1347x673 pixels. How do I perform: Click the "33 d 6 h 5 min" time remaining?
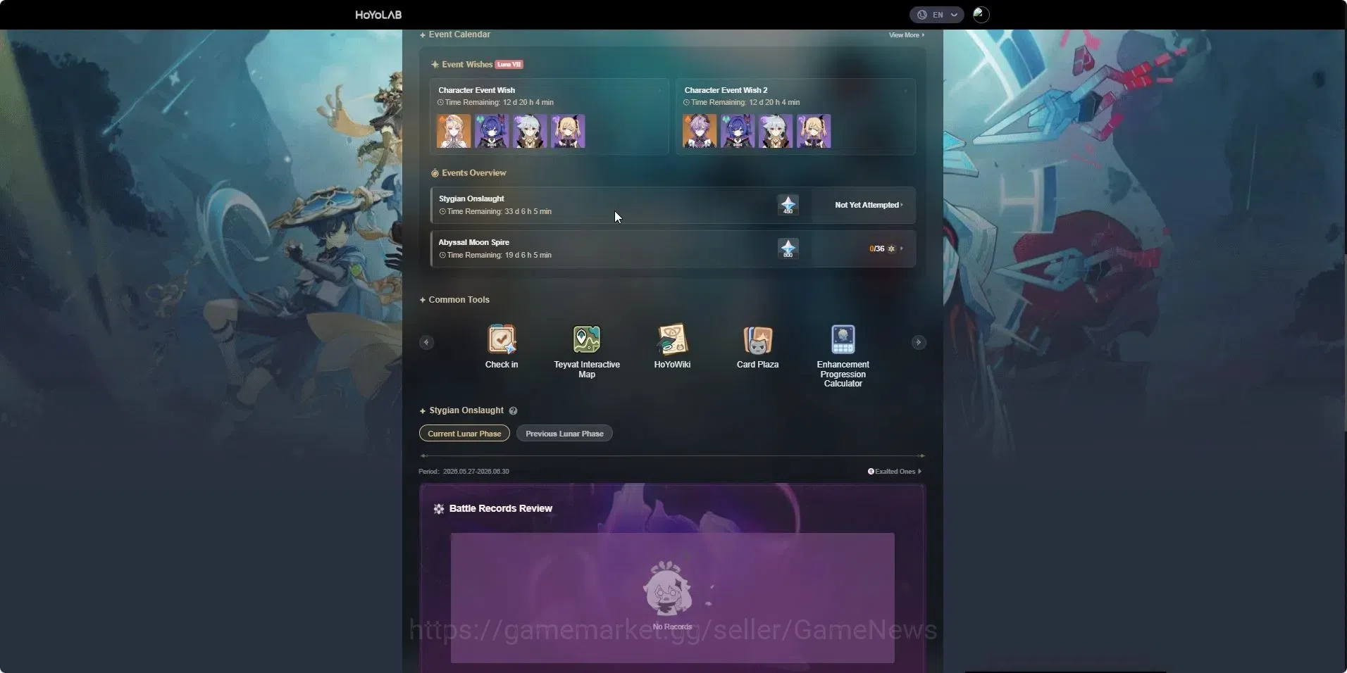coord(528,211)
